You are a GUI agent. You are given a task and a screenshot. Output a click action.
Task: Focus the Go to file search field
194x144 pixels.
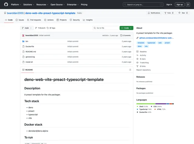tap(107, 28)
